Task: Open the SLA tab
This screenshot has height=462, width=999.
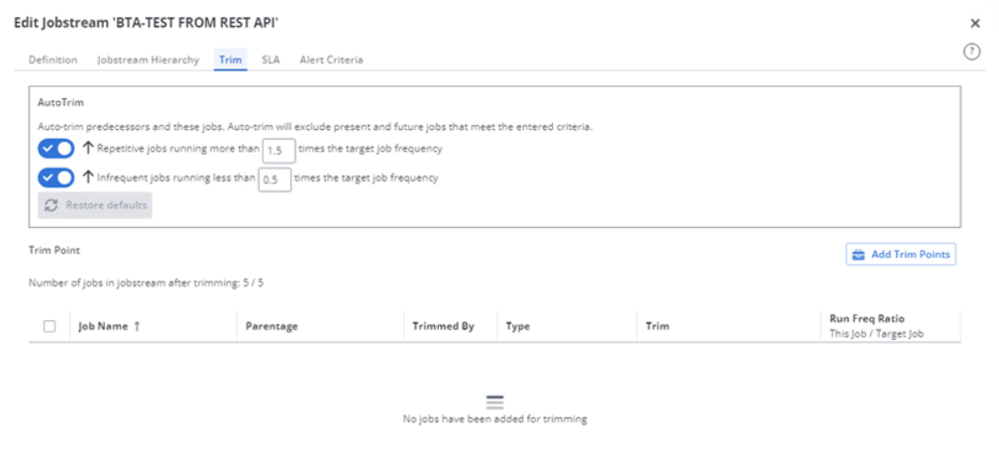Action: [x=271, y=59]
